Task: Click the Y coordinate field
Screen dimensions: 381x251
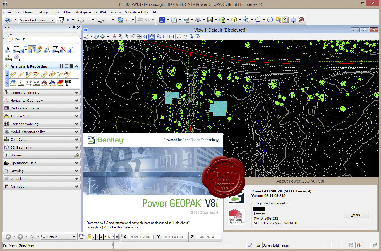Action: tap(174, 237)
